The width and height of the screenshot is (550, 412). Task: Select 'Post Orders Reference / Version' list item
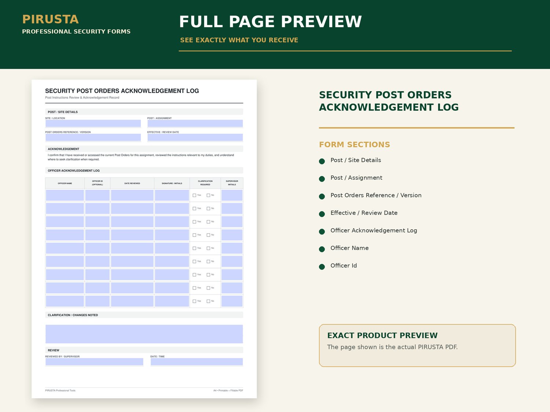point(376,195)
